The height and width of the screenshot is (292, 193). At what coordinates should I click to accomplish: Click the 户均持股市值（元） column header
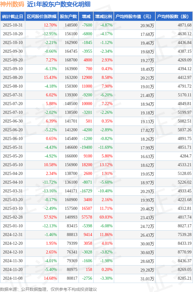pos(134,17)
